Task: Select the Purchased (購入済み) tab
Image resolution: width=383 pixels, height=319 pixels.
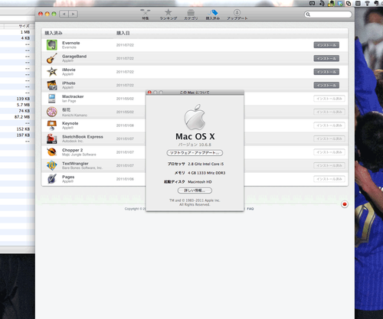Action: coord(213,15)
